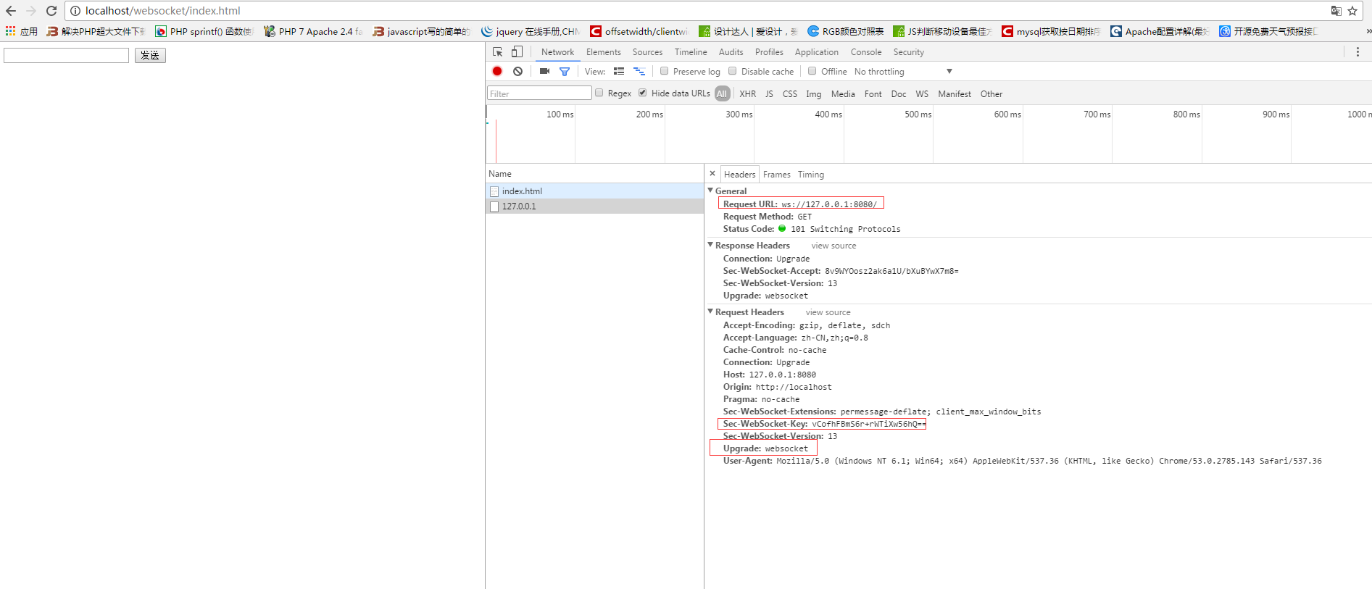Switch to large request rows view icon
The width and height of the screenshot is (1372, 589).
click(619, 71)
